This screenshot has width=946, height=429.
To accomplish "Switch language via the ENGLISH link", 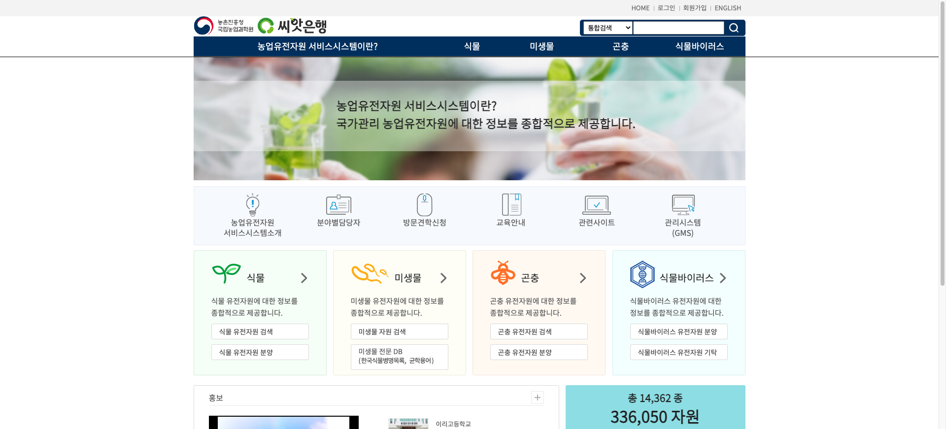I will [x=727, y=8].
